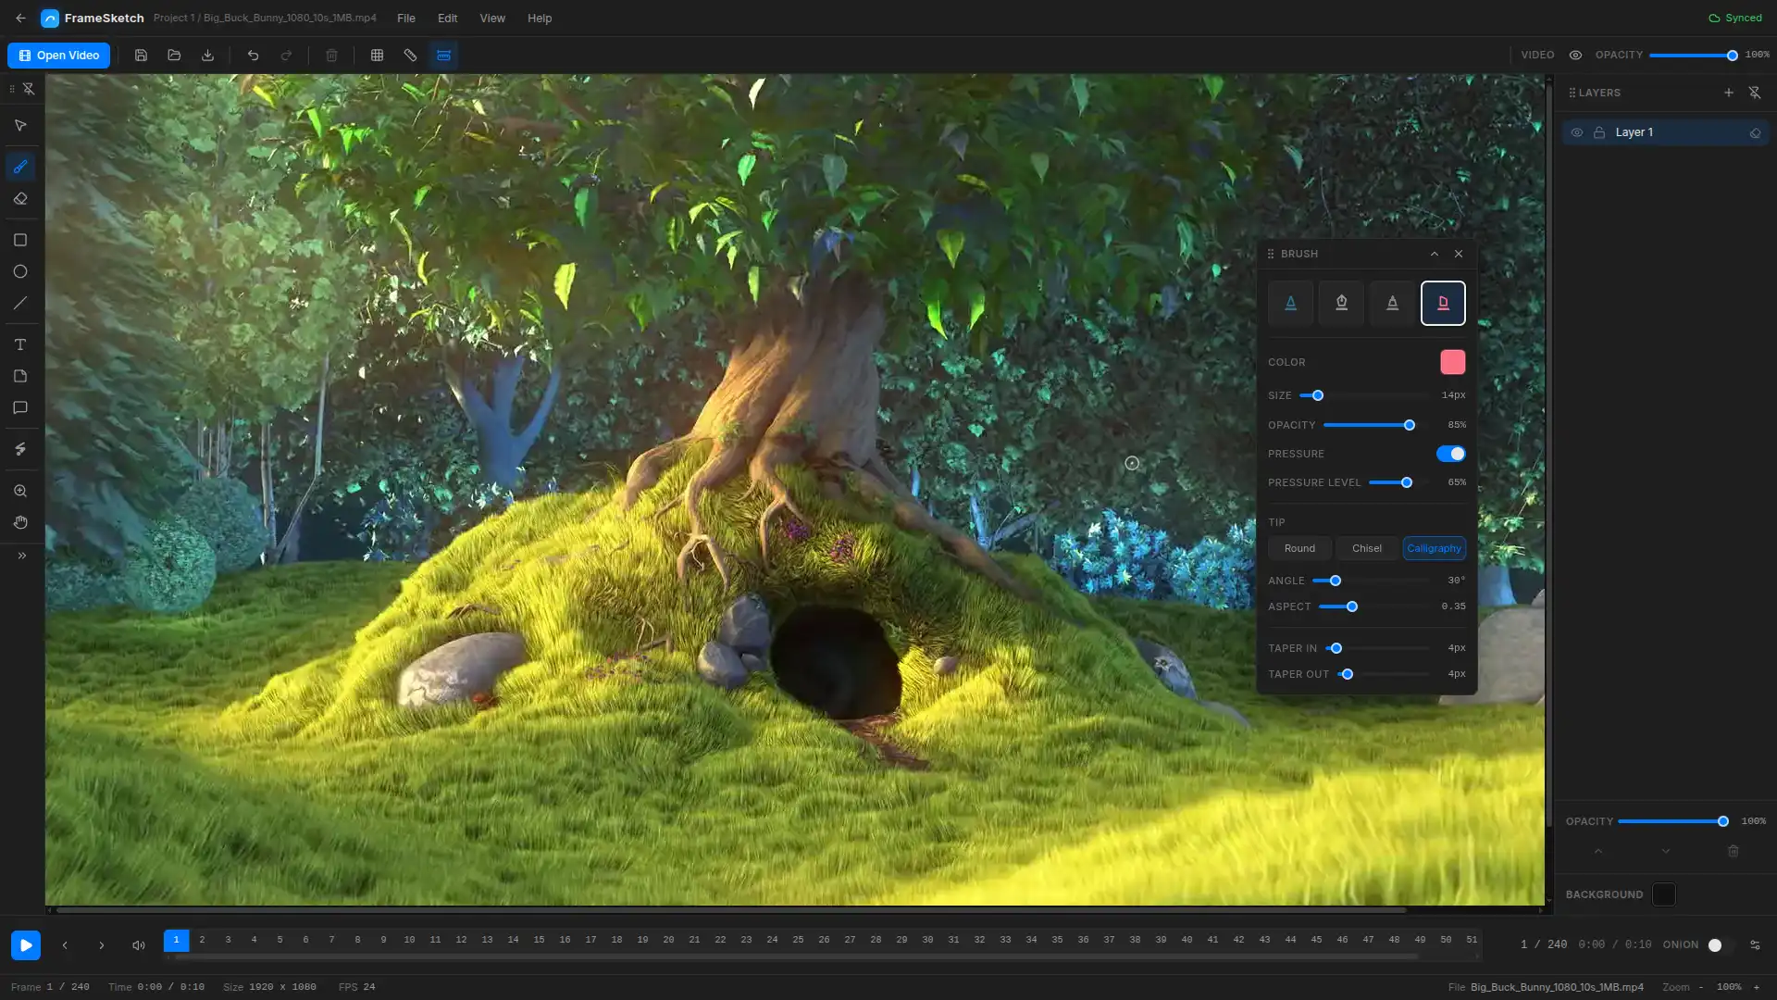1777x1000 pixels.
Task: Toggle the grid overlay icon
Action: [377, 56]
